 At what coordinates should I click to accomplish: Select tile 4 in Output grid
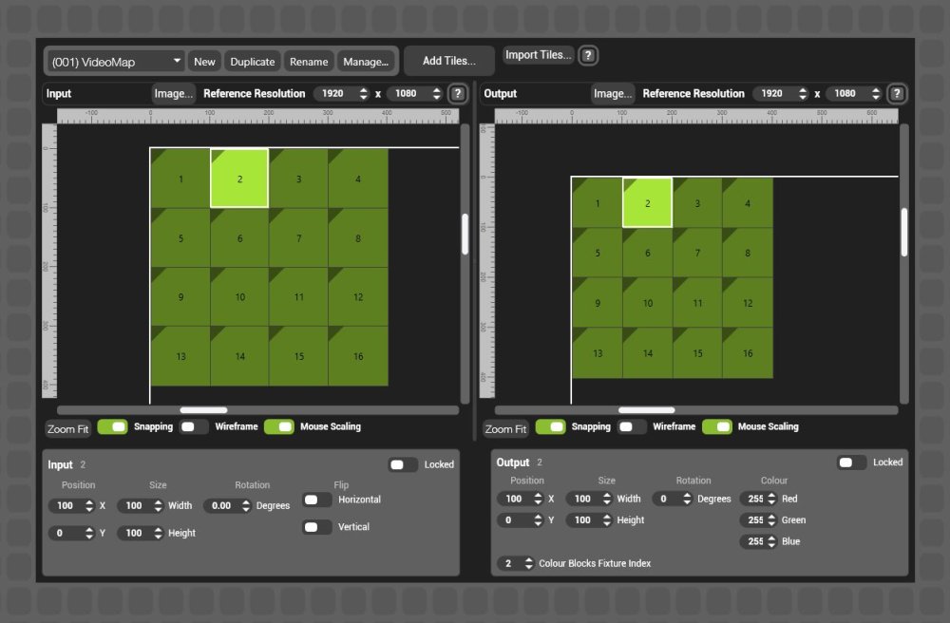748,203
